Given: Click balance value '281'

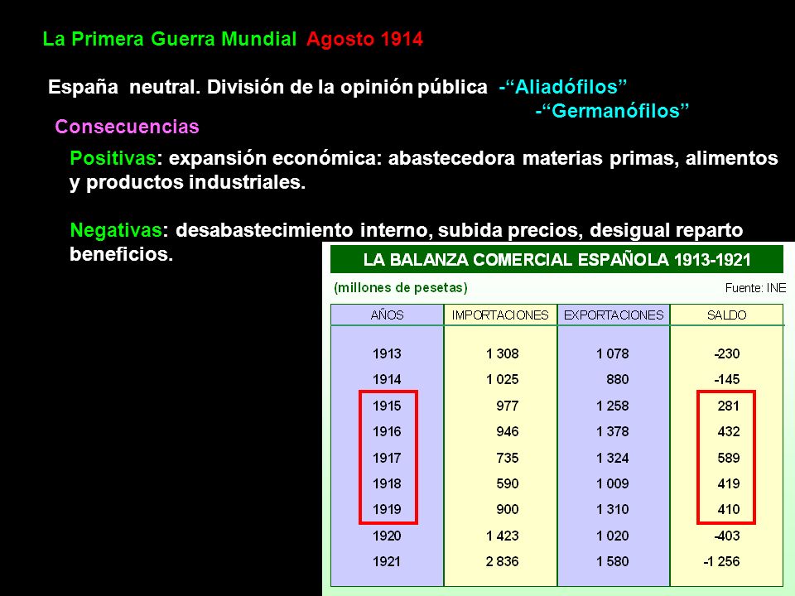Looking at the screenshot, I should tap(729, 406).
